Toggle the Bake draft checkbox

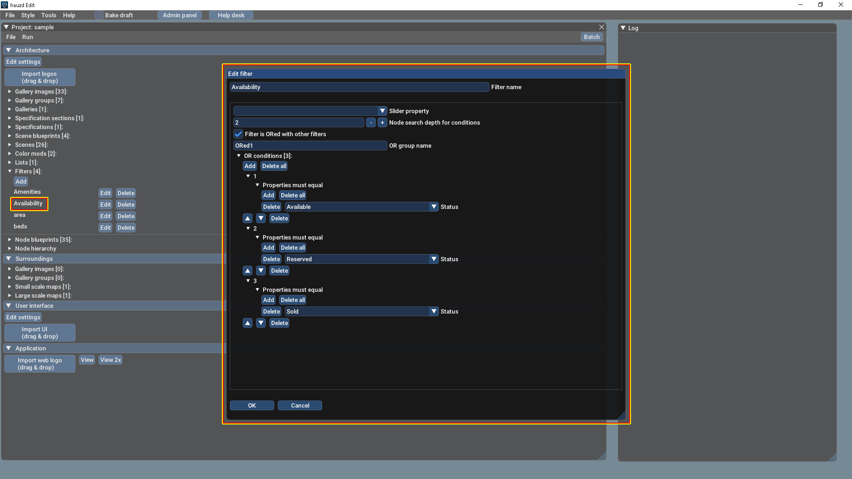pos(99,15)
